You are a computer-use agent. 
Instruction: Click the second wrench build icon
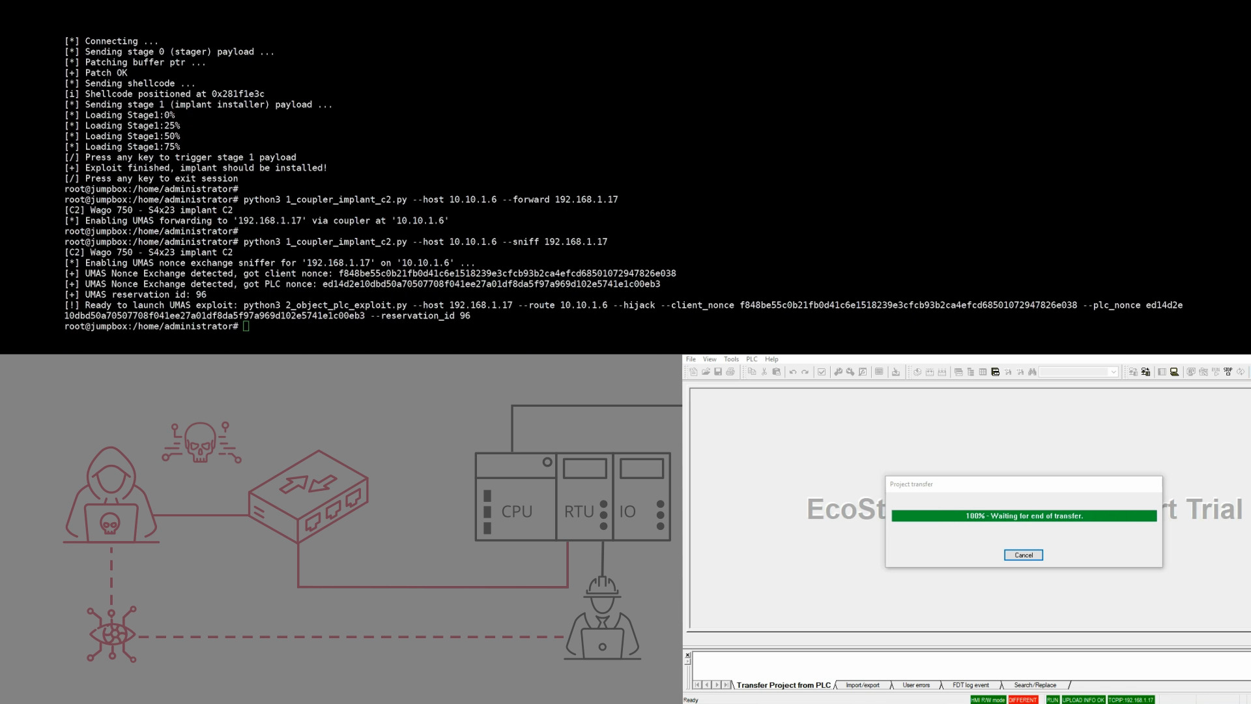tap(850, 372)
